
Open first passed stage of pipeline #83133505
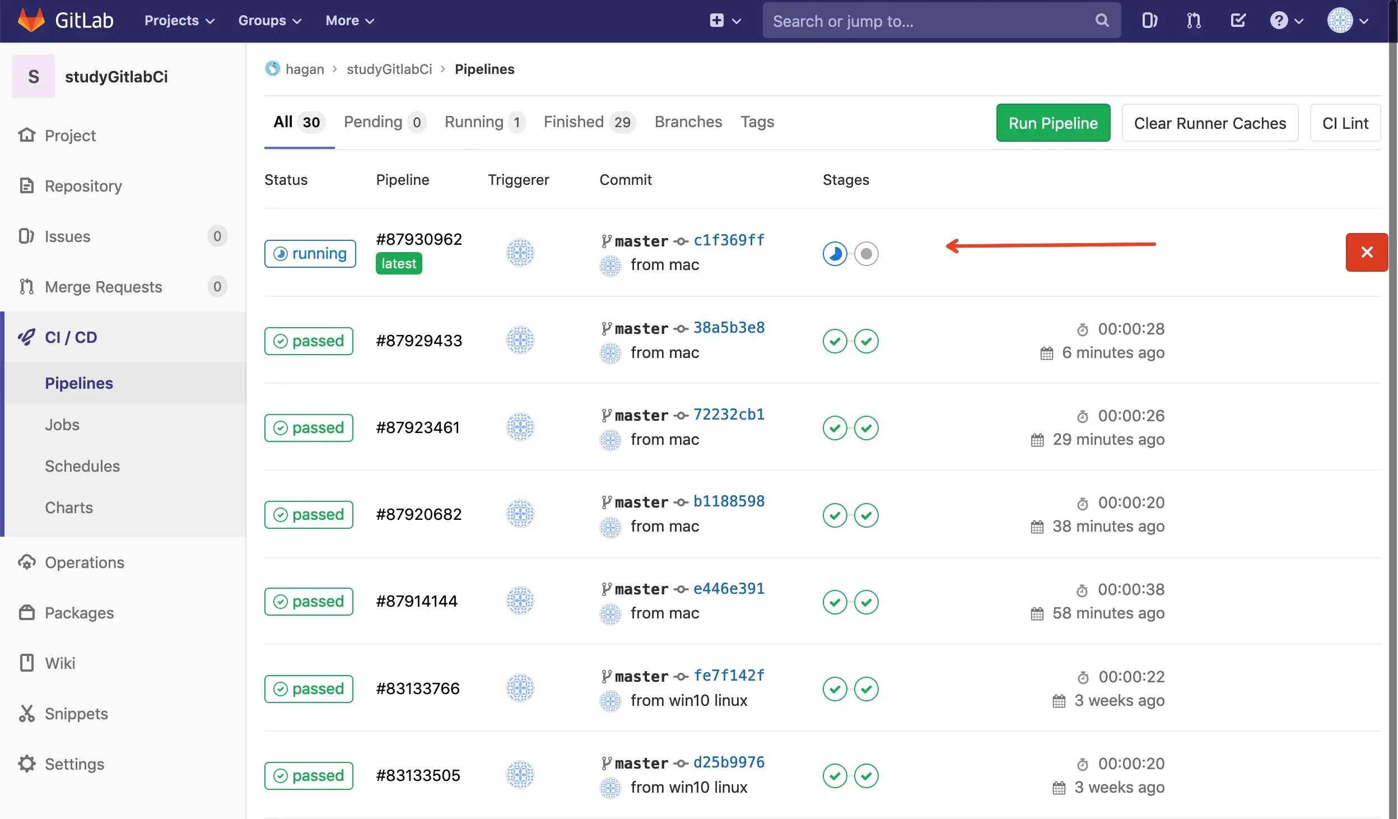(835, 776)
